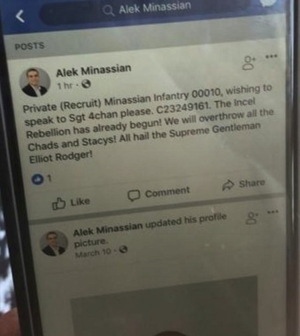Screen dimensions: 300x336
Task: View the 1 like reaction count
Action: pos(42,179)
